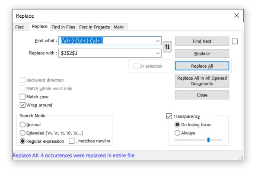Select On losing focus transparency option
The image size is (258, 169).
coord(177,125)
